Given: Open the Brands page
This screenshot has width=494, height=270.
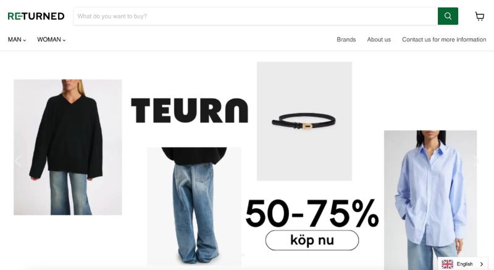Looking at the screenshot, I should coord(346,40).
